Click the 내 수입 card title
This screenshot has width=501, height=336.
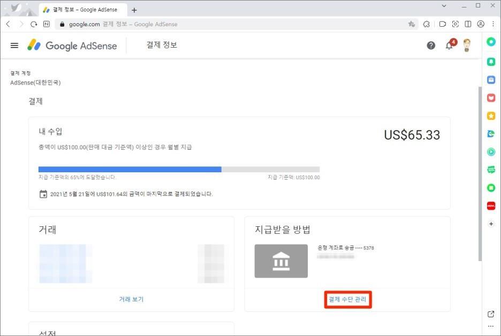(x=50, y=131)
